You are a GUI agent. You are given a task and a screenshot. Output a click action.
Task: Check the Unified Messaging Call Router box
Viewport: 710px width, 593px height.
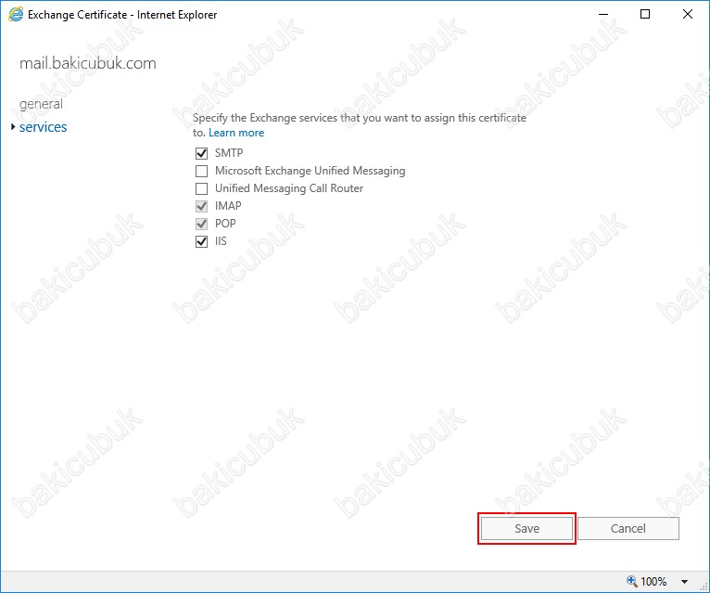(x=201, y=188)
